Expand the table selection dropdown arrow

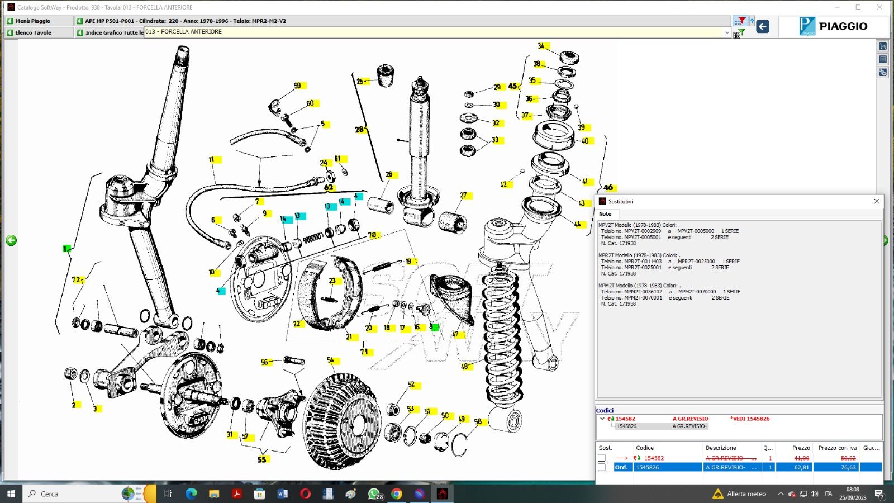coord(727,32)
